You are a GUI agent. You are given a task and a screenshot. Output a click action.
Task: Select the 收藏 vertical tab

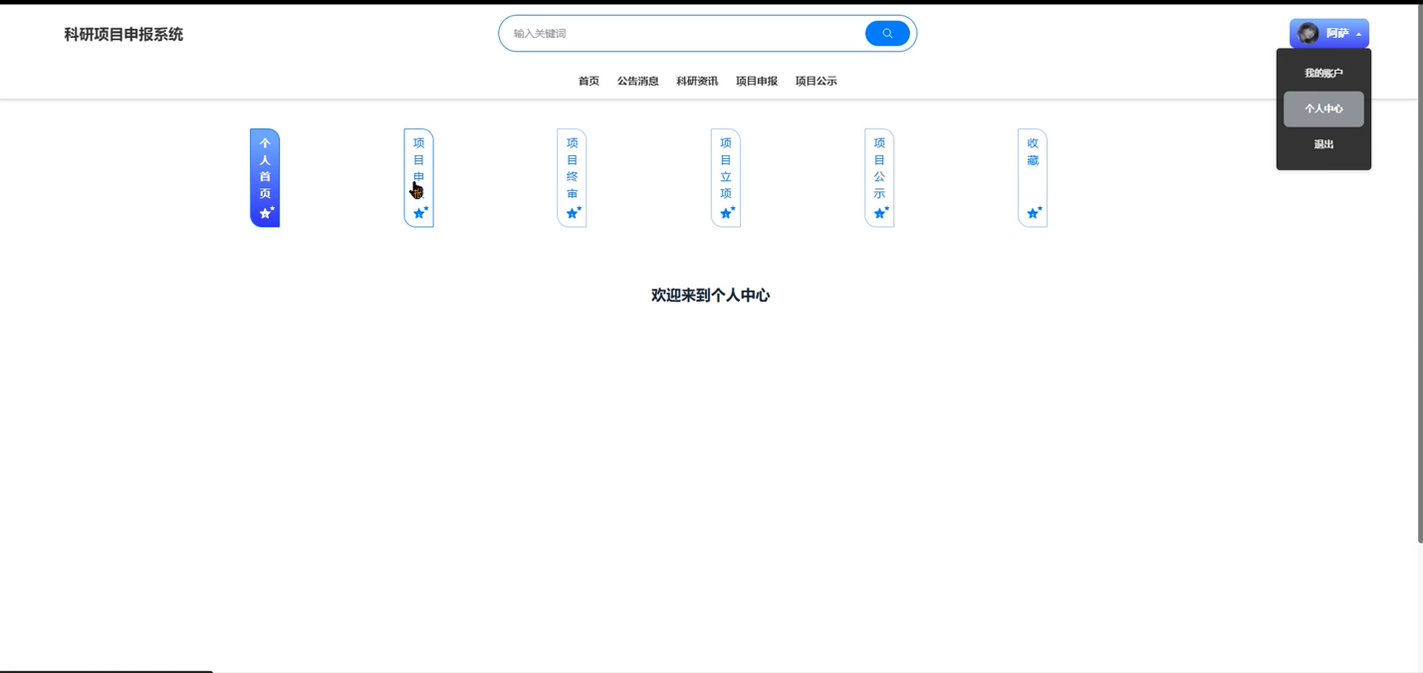pyautogui.click(x=1033, y=178)
